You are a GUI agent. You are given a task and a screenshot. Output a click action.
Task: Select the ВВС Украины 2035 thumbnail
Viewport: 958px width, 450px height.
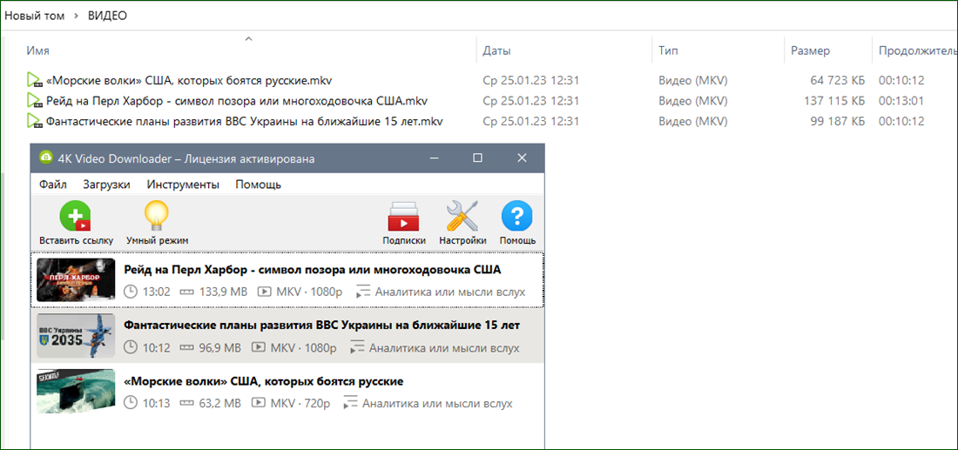pyautogui.click(x=76, y=335)
